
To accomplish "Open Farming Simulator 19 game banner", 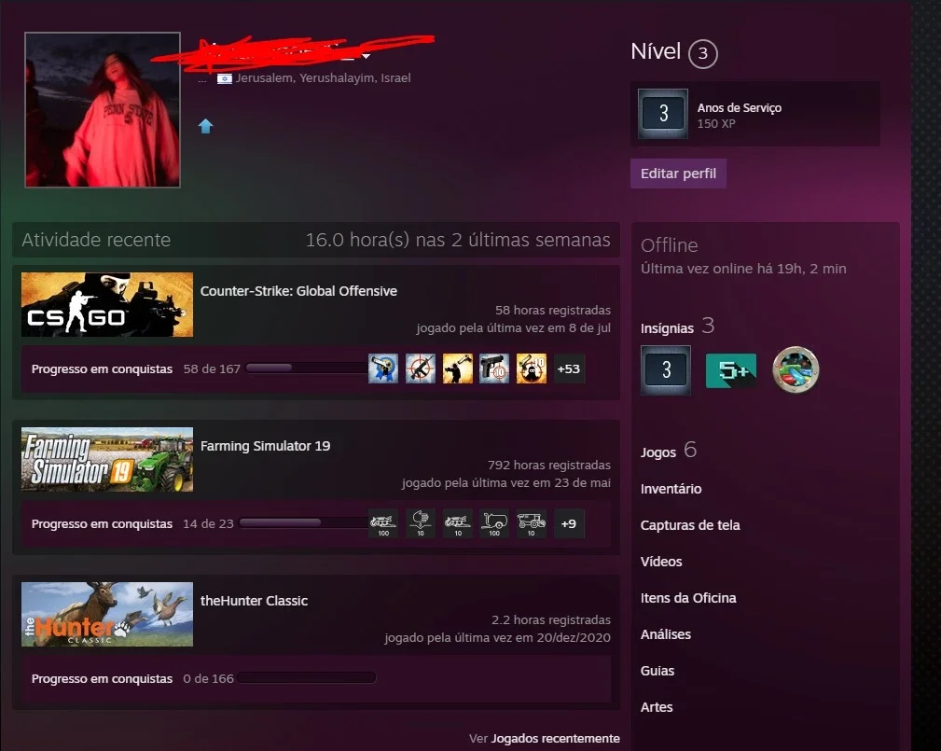I will tap(107, 459).
